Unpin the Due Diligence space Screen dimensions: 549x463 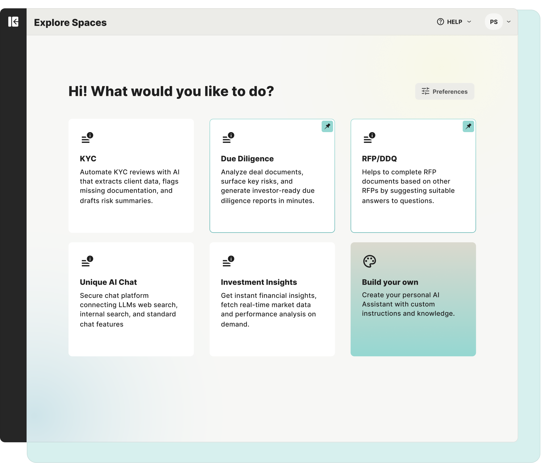click(327, 126)
